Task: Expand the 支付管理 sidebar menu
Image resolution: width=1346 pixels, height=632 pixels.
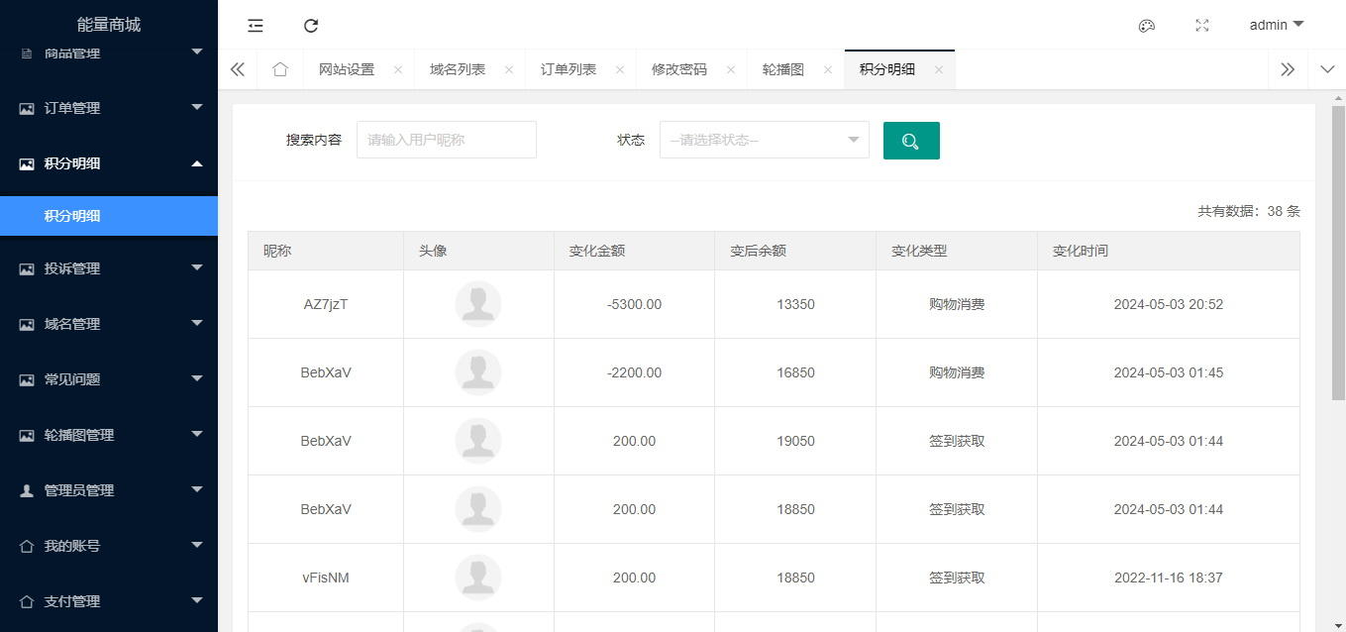Action: (x=109, y=601)
